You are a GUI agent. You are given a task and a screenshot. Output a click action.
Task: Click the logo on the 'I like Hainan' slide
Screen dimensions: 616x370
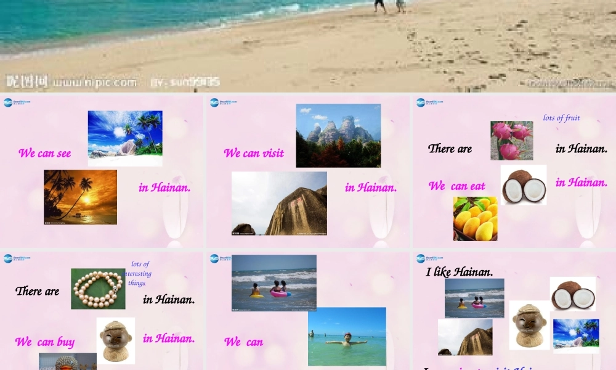click(429, 258)
